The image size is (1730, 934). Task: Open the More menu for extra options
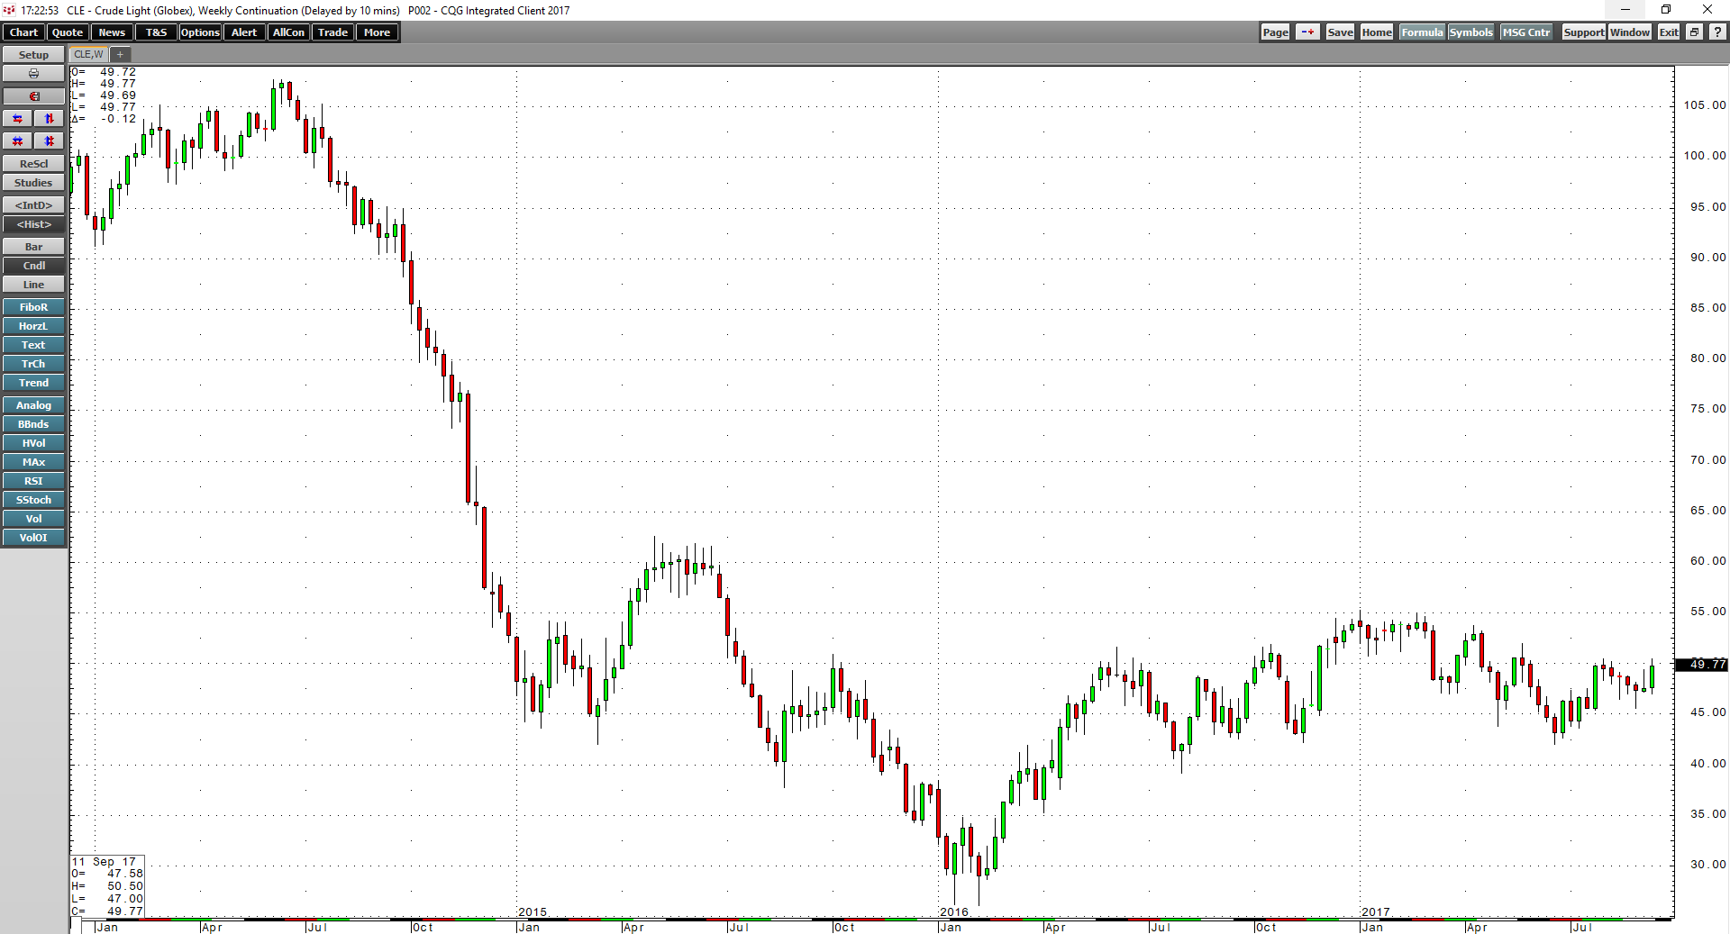pyautogui.click(x=377, y=32)
